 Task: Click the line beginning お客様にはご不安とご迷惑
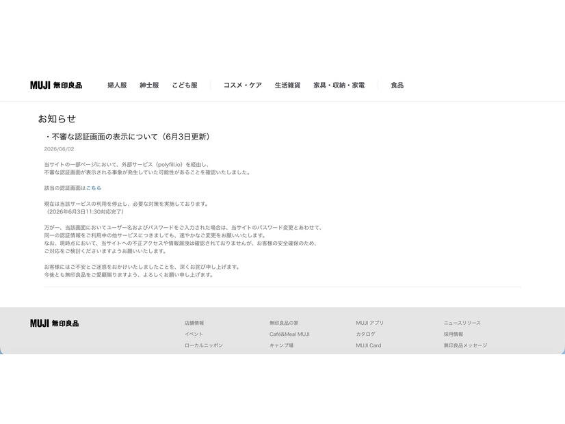coord(142,267)
